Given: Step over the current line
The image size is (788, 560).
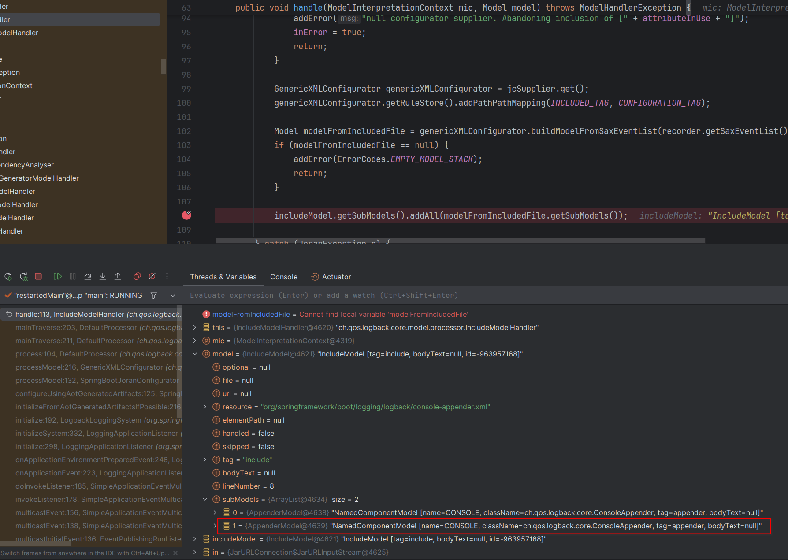Looking at the screenshot, I should 88,277.
